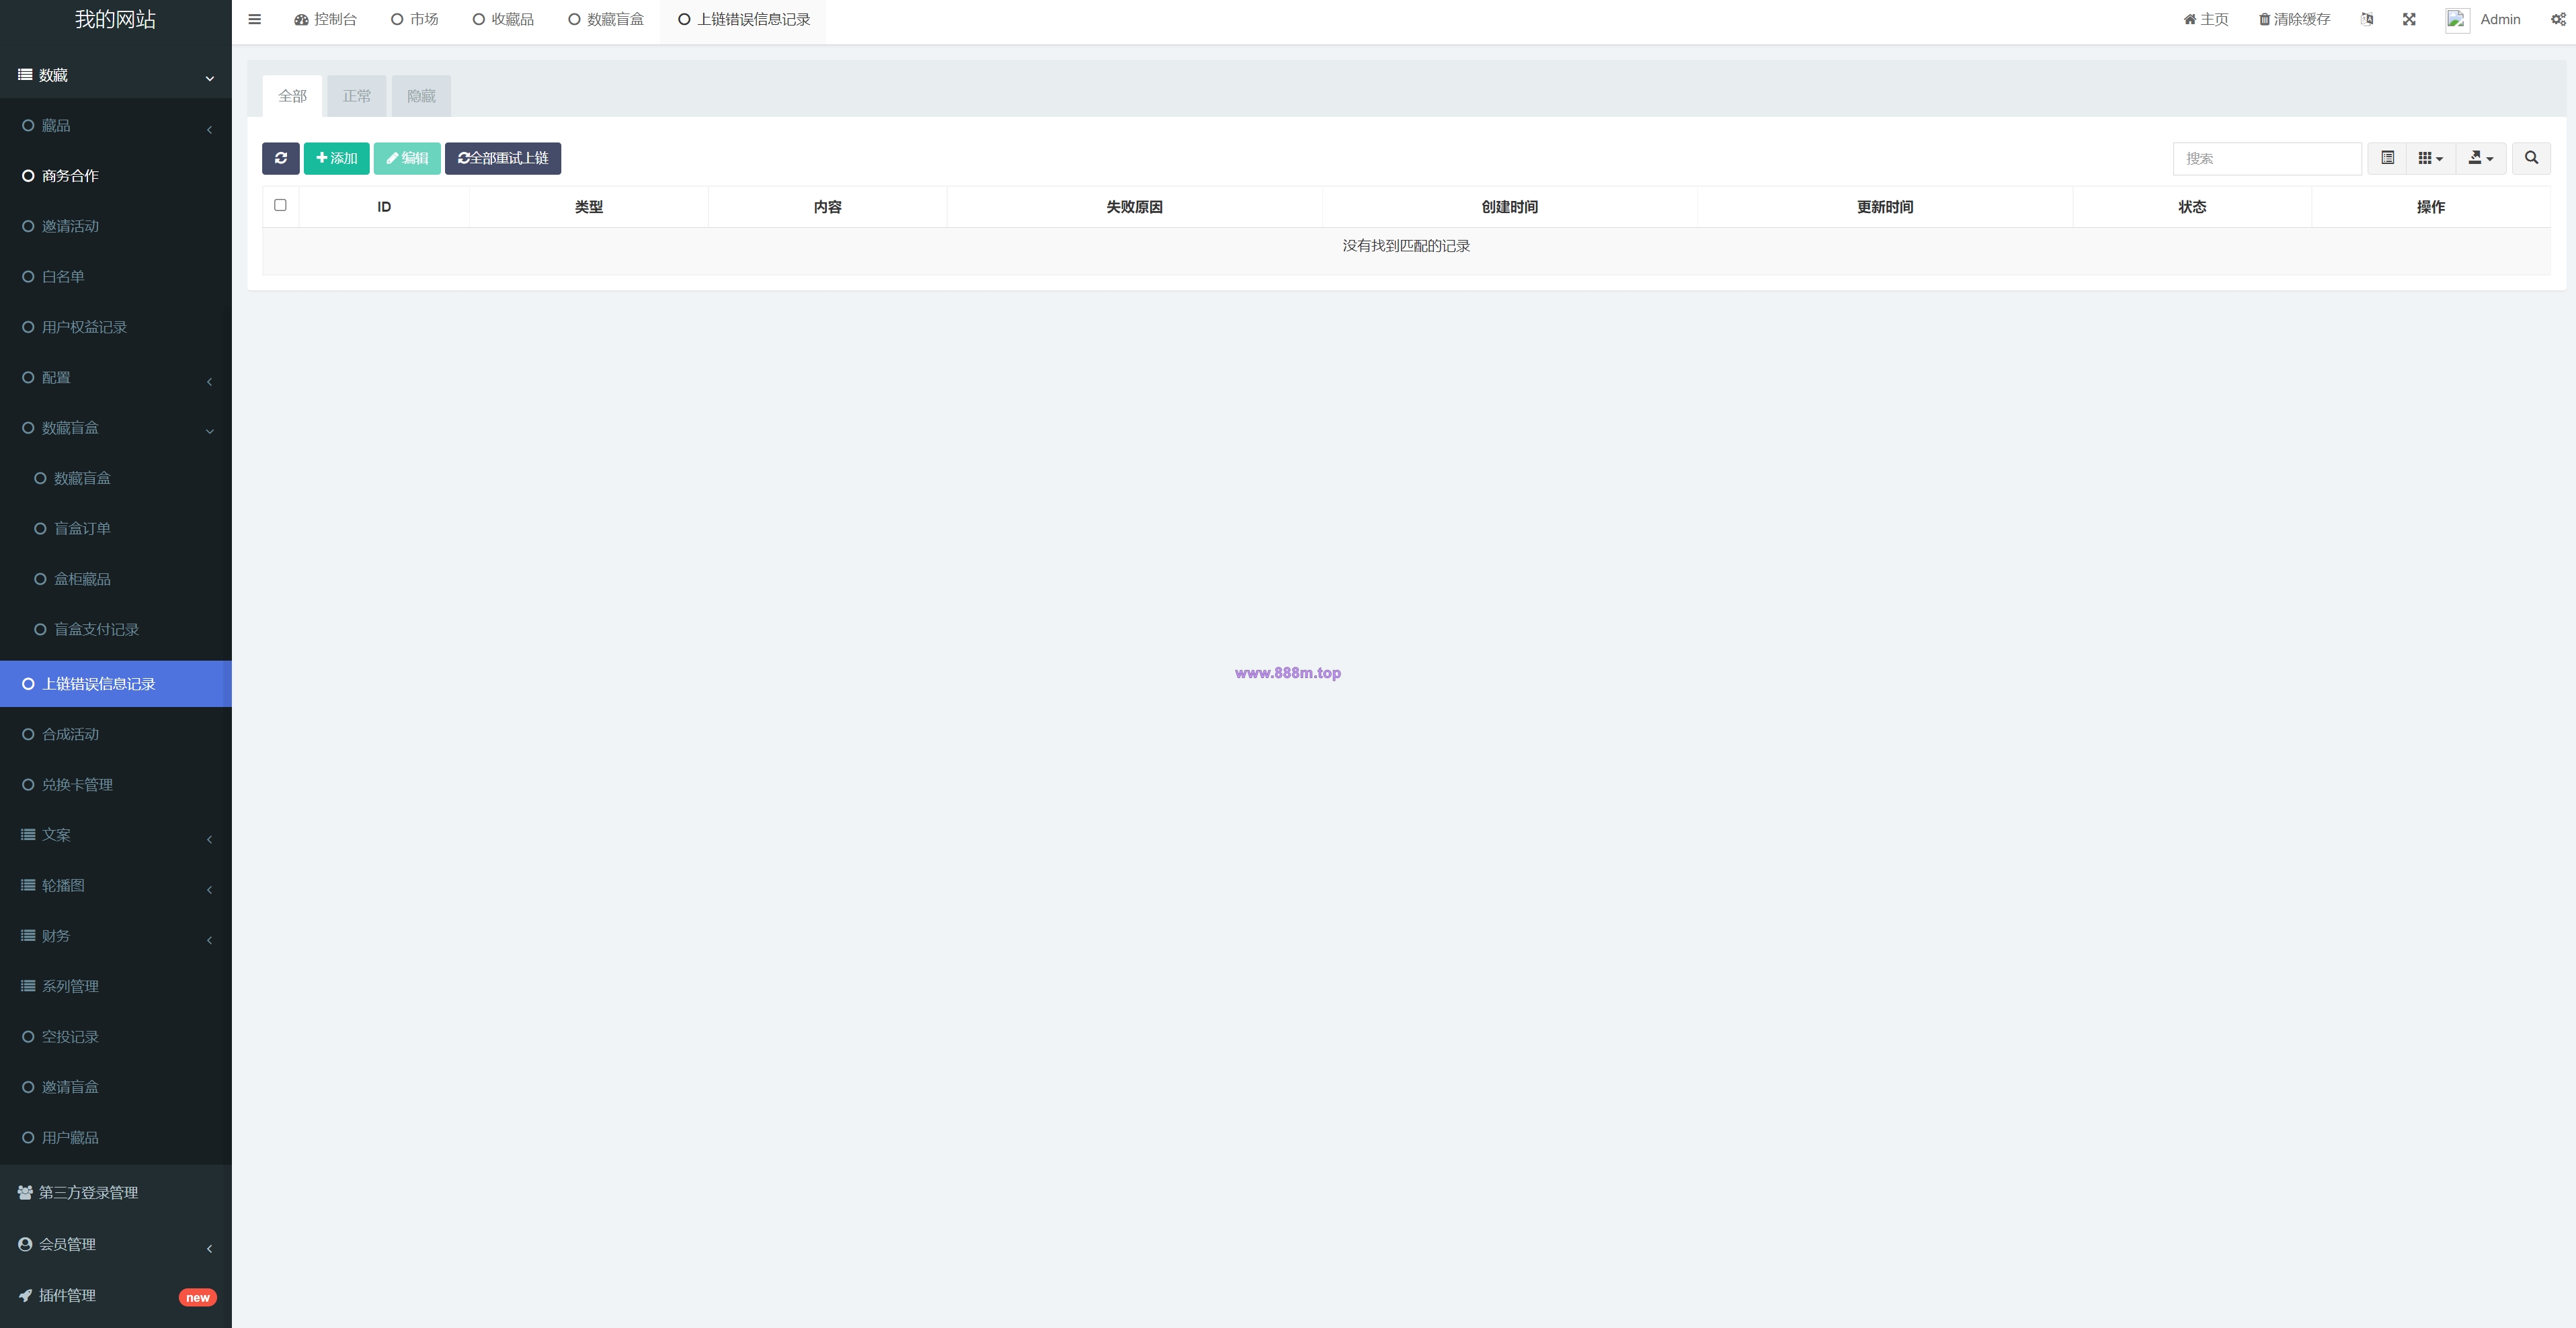This screenshot has width=2576, height=1328.
Task: Focus the 搜索 input field
Action: pos(2267,158)
